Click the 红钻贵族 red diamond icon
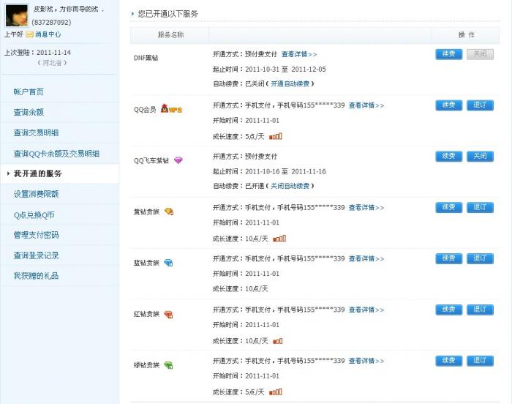 168,314
